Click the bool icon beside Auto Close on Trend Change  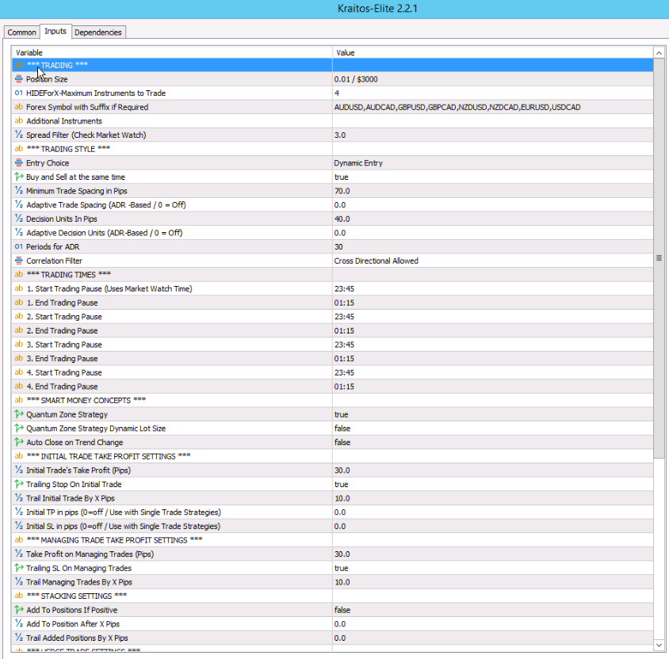point(19,443)
